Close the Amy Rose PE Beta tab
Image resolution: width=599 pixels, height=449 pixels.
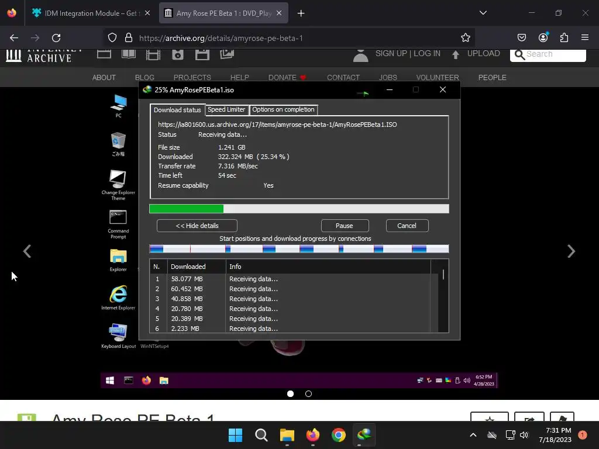pyautogui.click(x=279, y=13)
